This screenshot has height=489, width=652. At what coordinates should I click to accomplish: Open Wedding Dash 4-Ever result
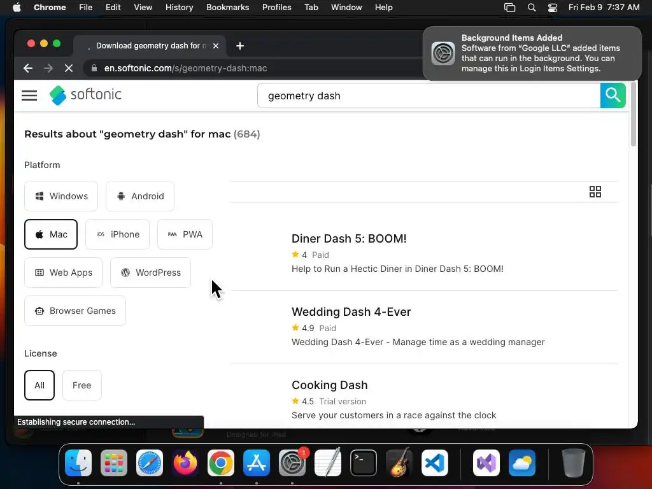[x=351, y=312]
